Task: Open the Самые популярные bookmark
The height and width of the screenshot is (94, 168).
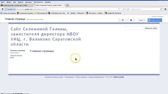Action: tap(8, 13)
